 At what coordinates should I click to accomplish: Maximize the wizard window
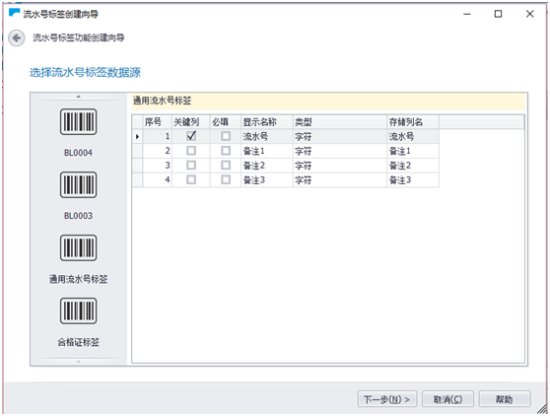click(498, 14)
